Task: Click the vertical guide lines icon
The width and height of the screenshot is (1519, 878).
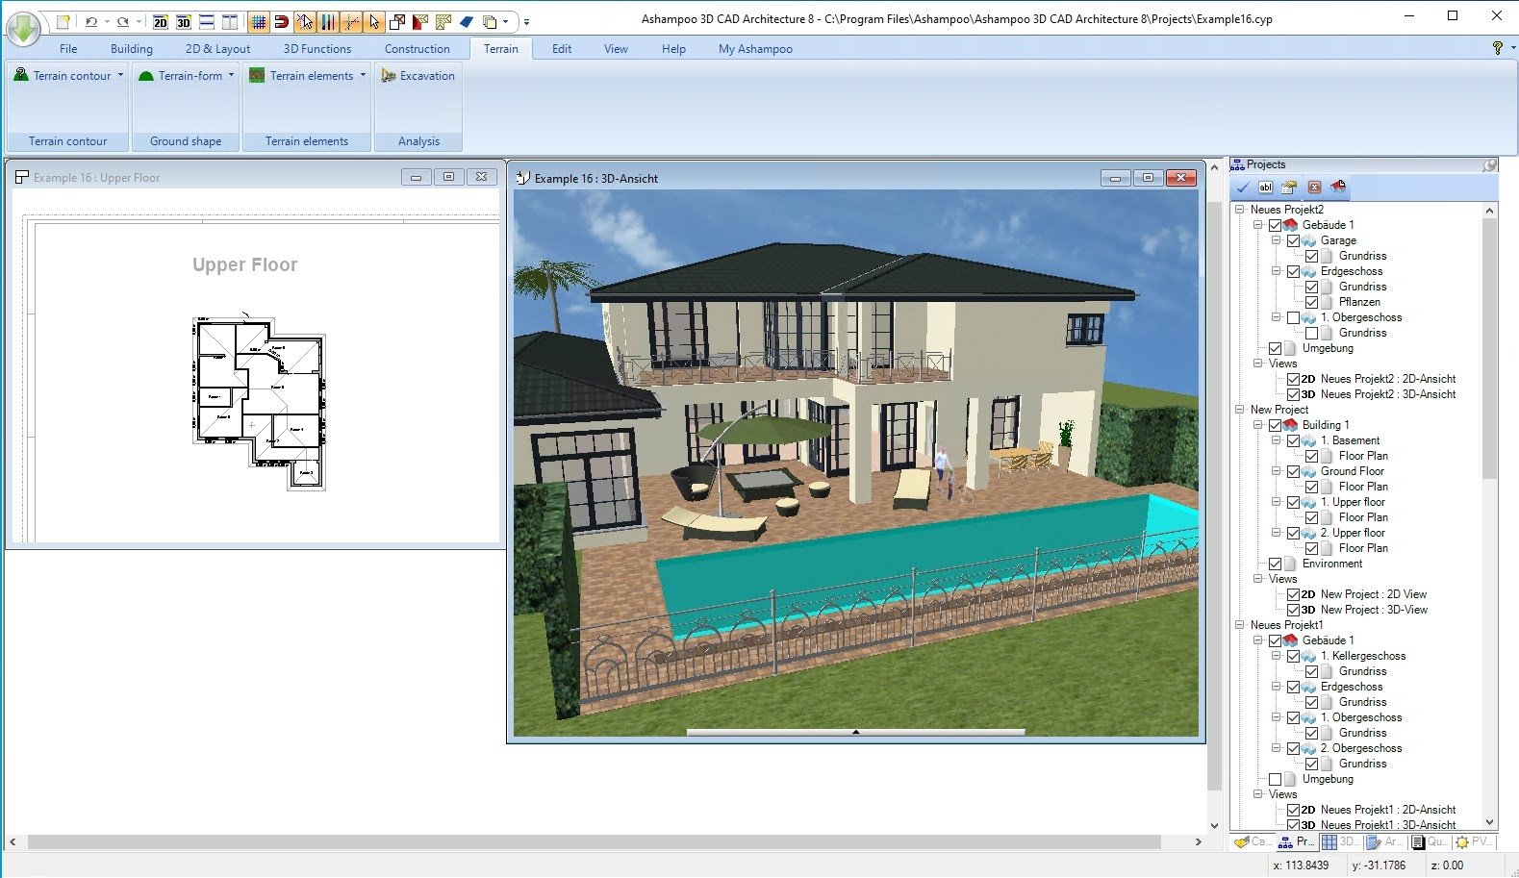Action: pyautogui.click(x=328, y=21)
